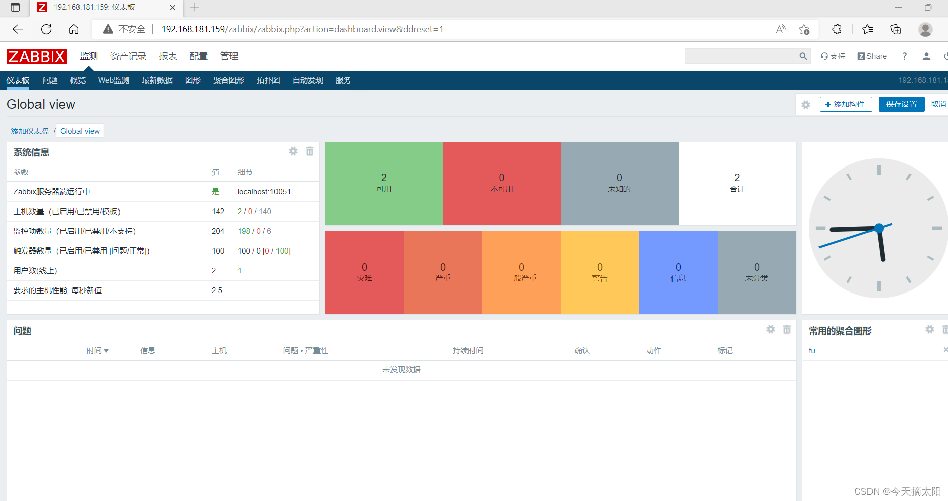Click the green 可用 hosts tile
948x501 pixels.
click(384, 184)
